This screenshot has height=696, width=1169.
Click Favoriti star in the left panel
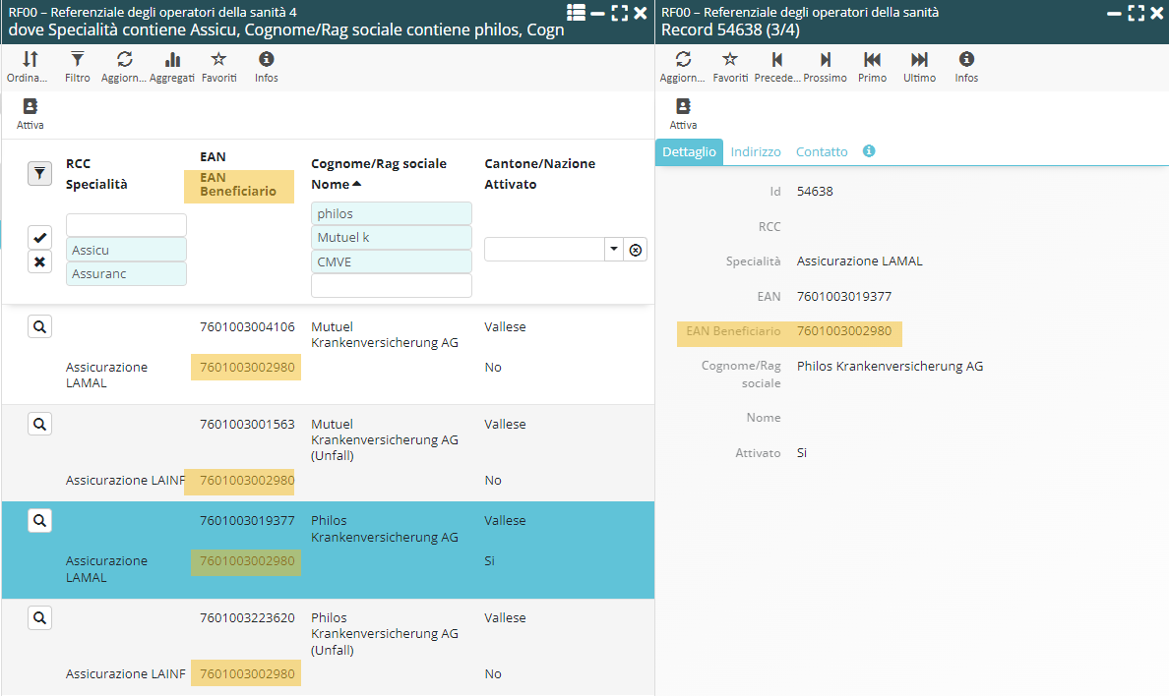218,61
